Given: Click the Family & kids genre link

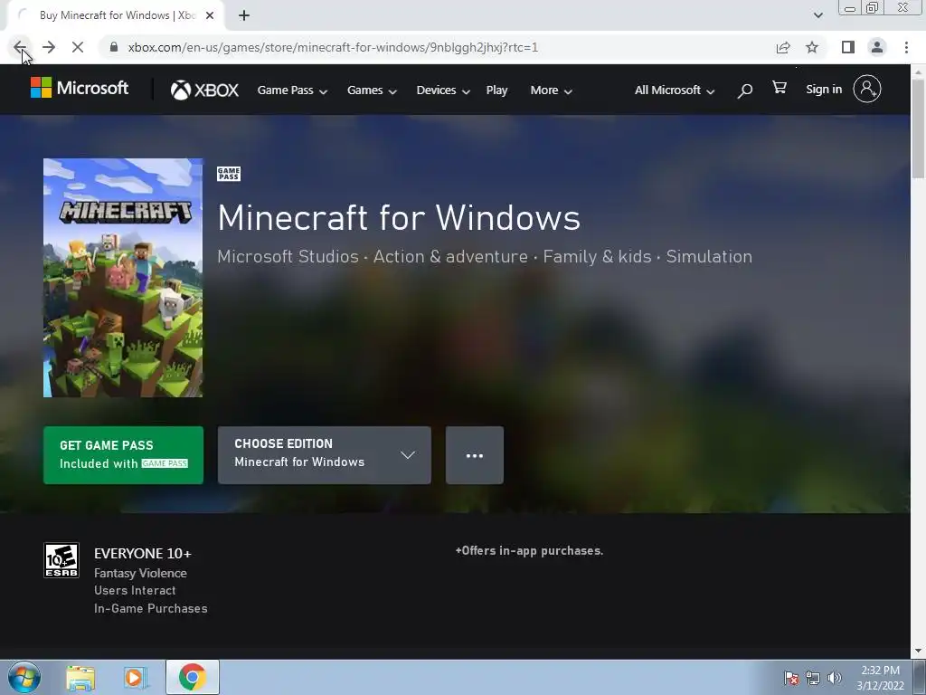Looking at the screenshot, I should [597, 256].
